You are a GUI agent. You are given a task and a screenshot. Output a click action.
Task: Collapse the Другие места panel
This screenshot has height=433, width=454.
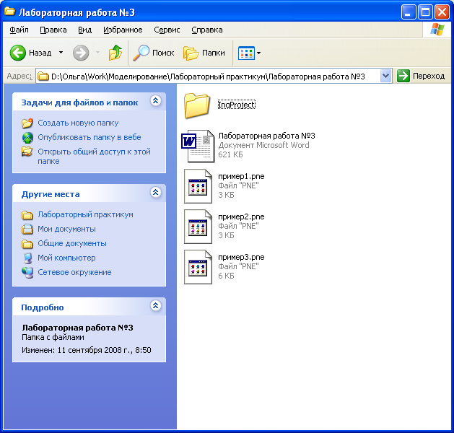point(155,192)
